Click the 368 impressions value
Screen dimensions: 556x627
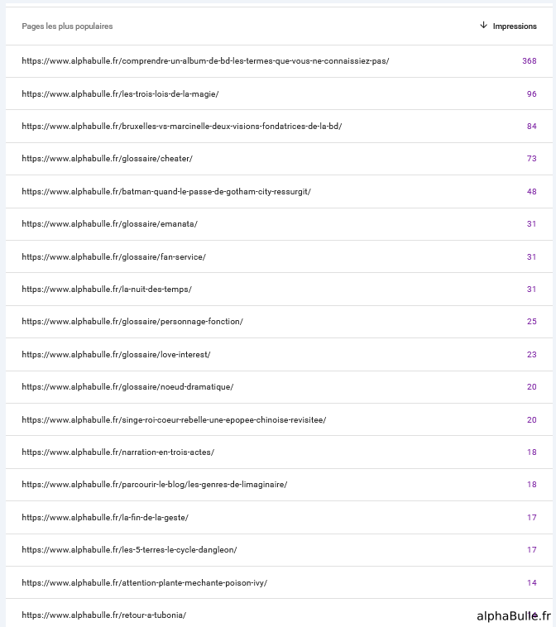(x=530, y=60)
